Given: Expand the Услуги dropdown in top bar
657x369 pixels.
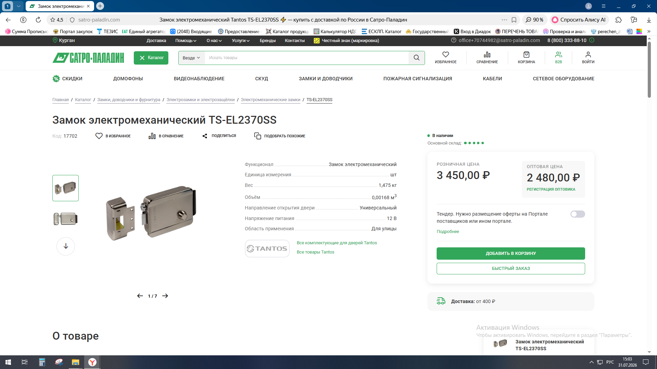Looking at the screenshot, I should tap(241, 41).
